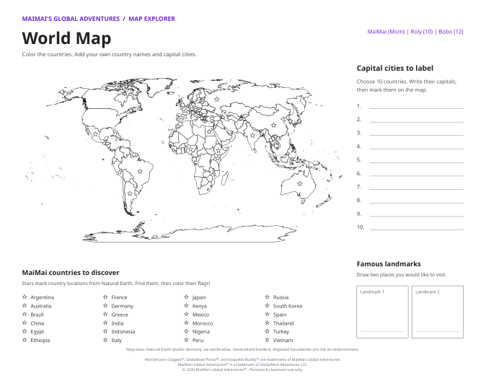This screenshot has width=486, height=376.
Task: Click inside the Landmark 2 drawing box
Action: tap(438, 312)
